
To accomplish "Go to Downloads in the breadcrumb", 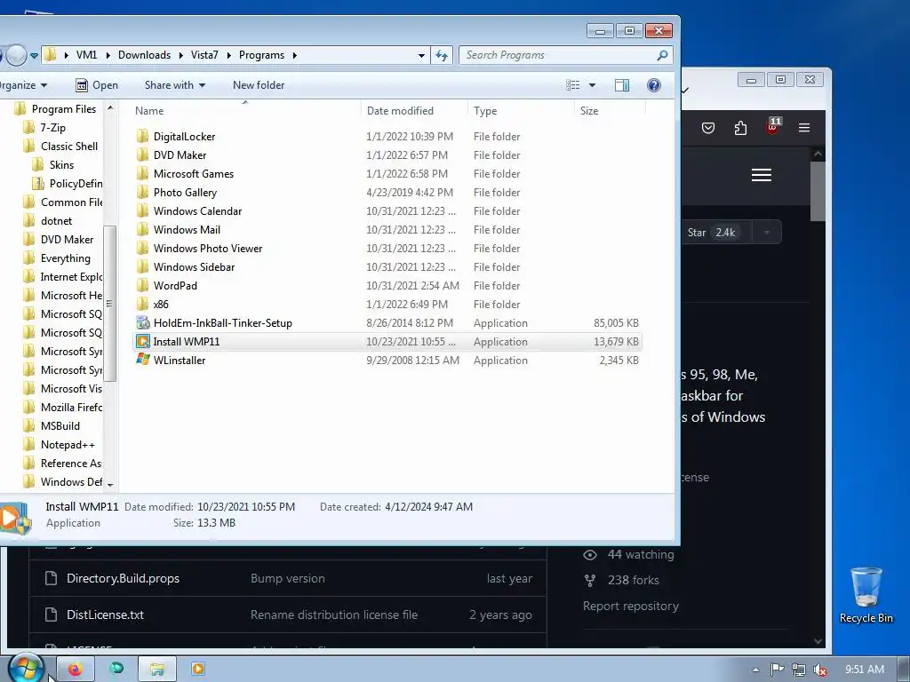I will coord(145,55).
